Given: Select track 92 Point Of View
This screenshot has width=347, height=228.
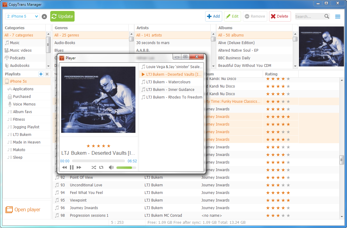Looking at the screenshot, I should click(x=196, y=178).
